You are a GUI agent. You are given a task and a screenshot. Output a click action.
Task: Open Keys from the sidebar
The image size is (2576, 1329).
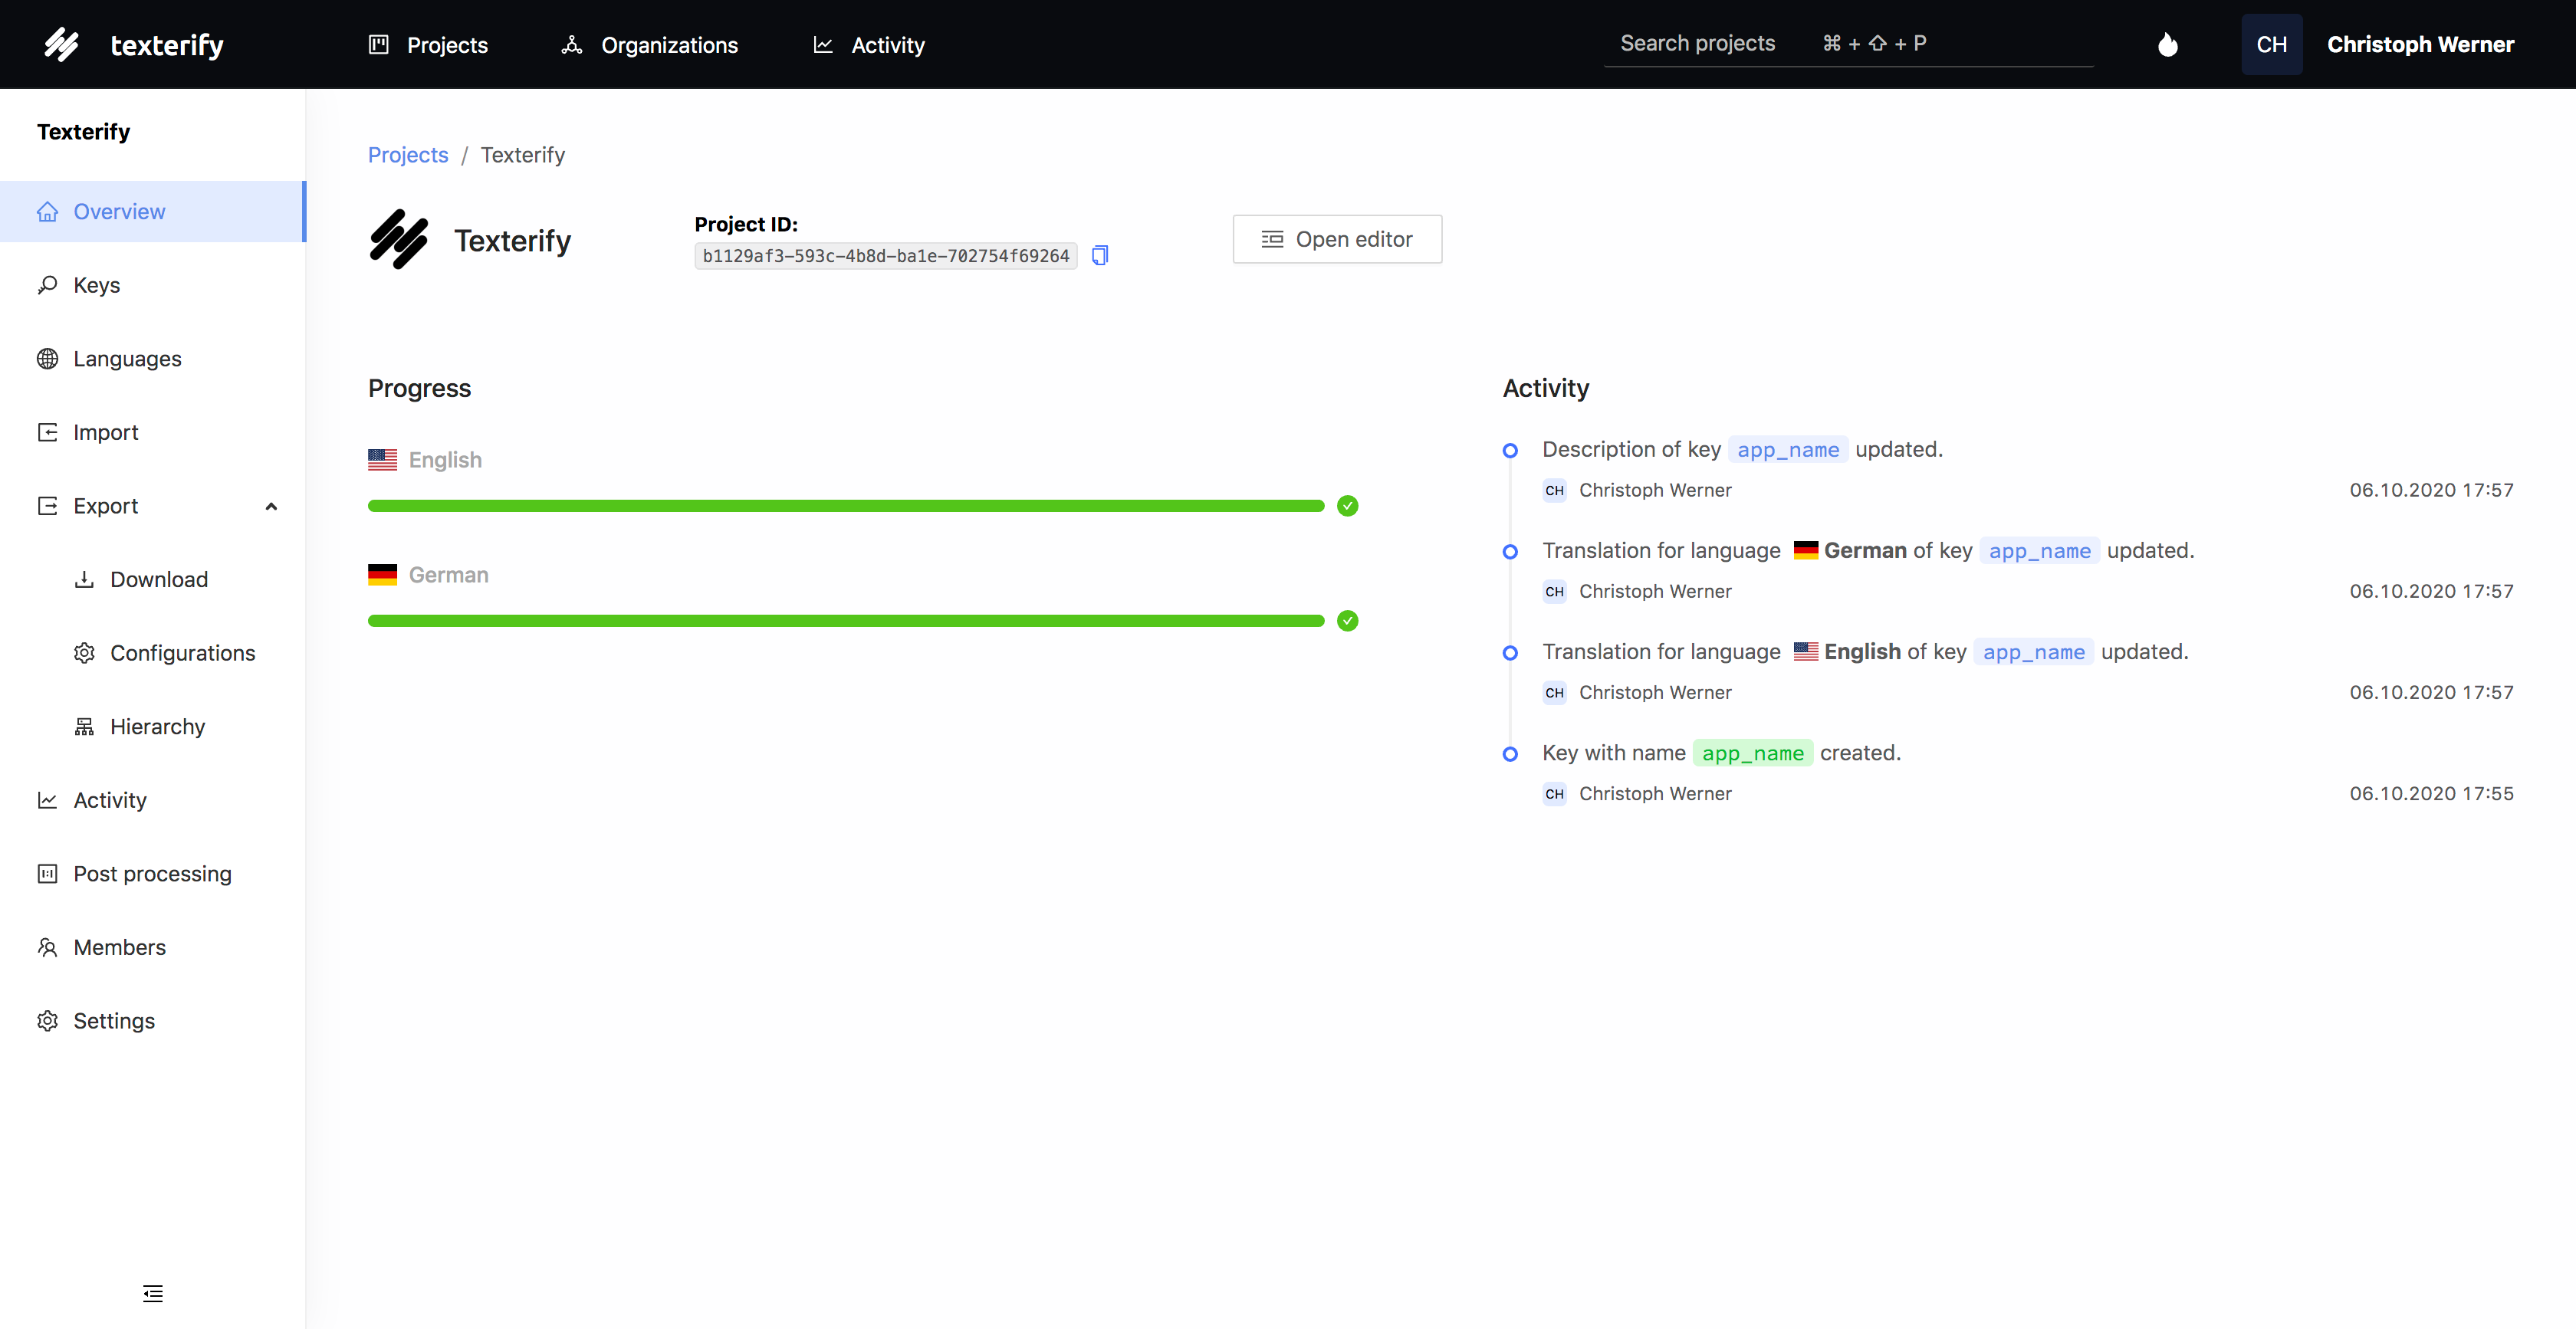coord(96,285)
